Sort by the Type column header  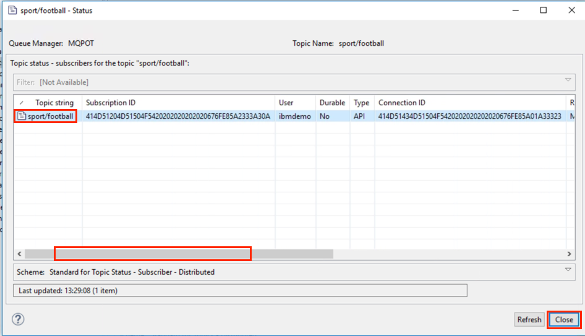click(x=362, y=103)
